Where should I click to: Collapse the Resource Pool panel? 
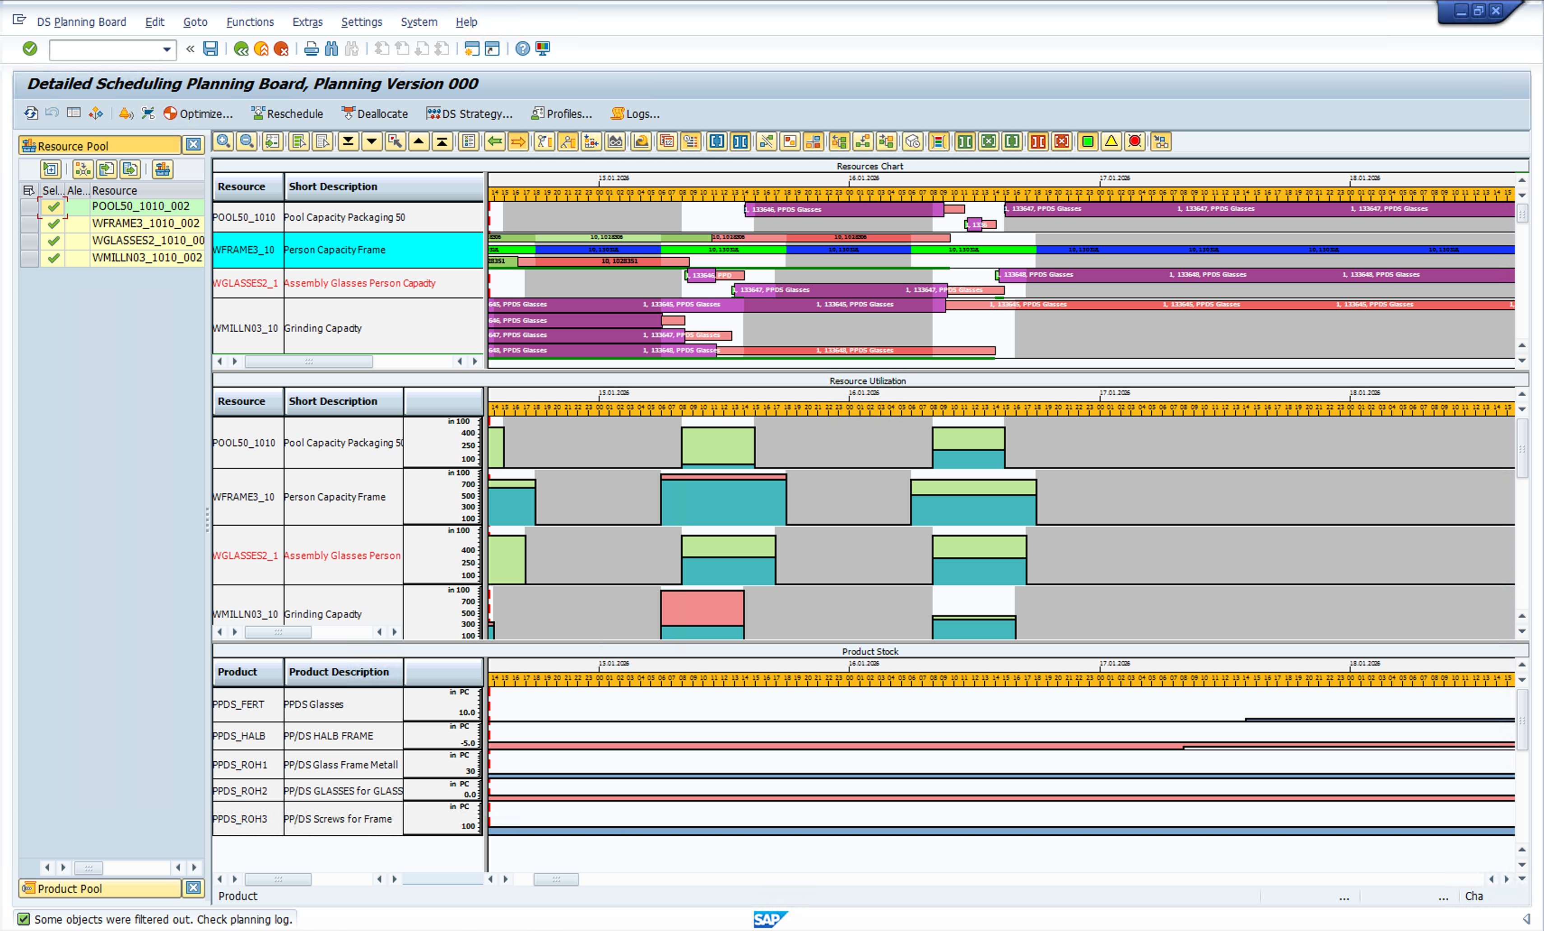(x=194, y=145)
